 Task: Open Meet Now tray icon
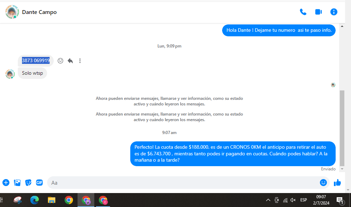tap(277, 200)
